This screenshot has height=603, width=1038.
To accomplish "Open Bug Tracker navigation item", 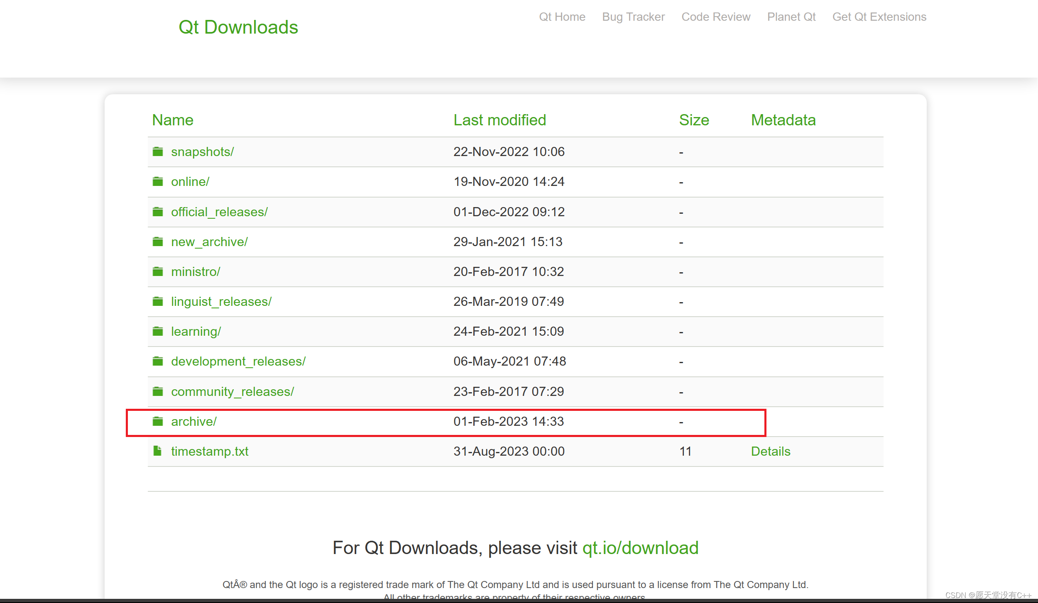I will 633,17.
